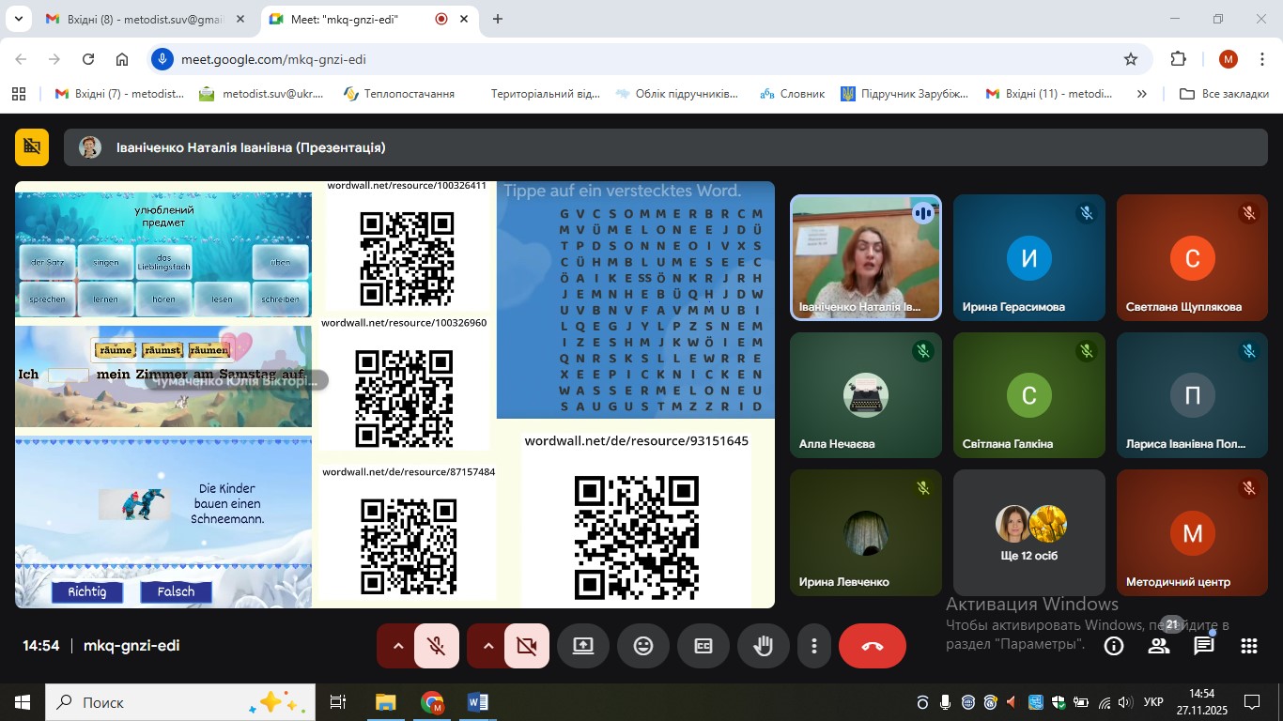
Task: Click the raise hand icon
Action: pyautogui.click(x=763, y=646)
